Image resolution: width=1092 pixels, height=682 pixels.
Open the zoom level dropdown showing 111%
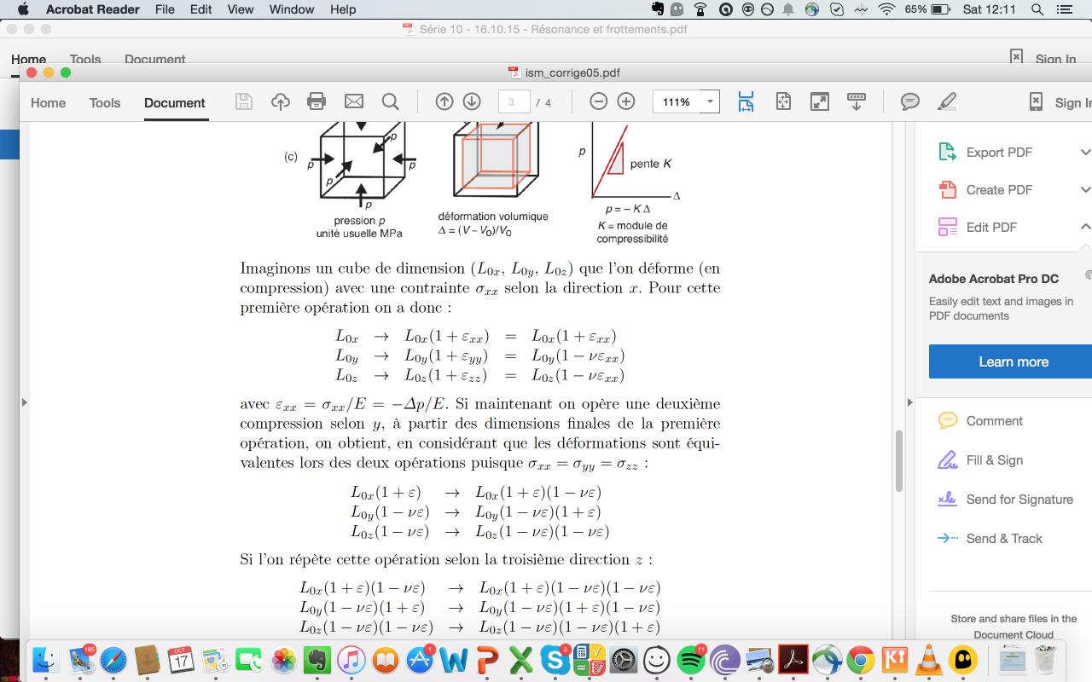click(x=710, y=101)
